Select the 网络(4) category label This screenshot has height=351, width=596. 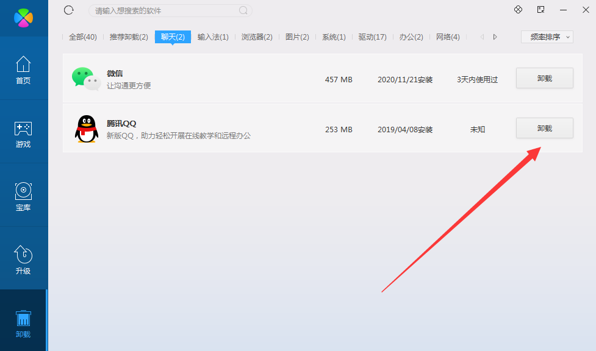click(448, 37)
